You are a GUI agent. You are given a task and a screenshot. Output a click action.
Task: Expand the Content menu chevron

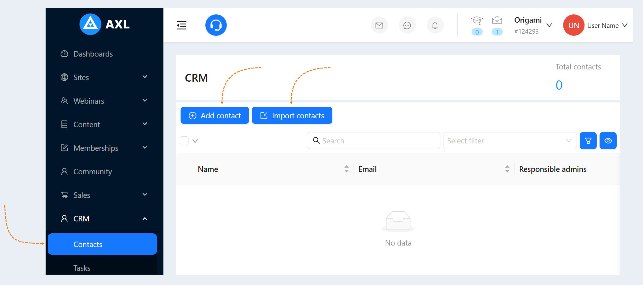click(x=145, y=124)
